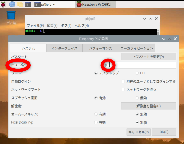Tick the ネットワークを待つ checkbox
The image size is (184, 144).
[x=123, y=90]
